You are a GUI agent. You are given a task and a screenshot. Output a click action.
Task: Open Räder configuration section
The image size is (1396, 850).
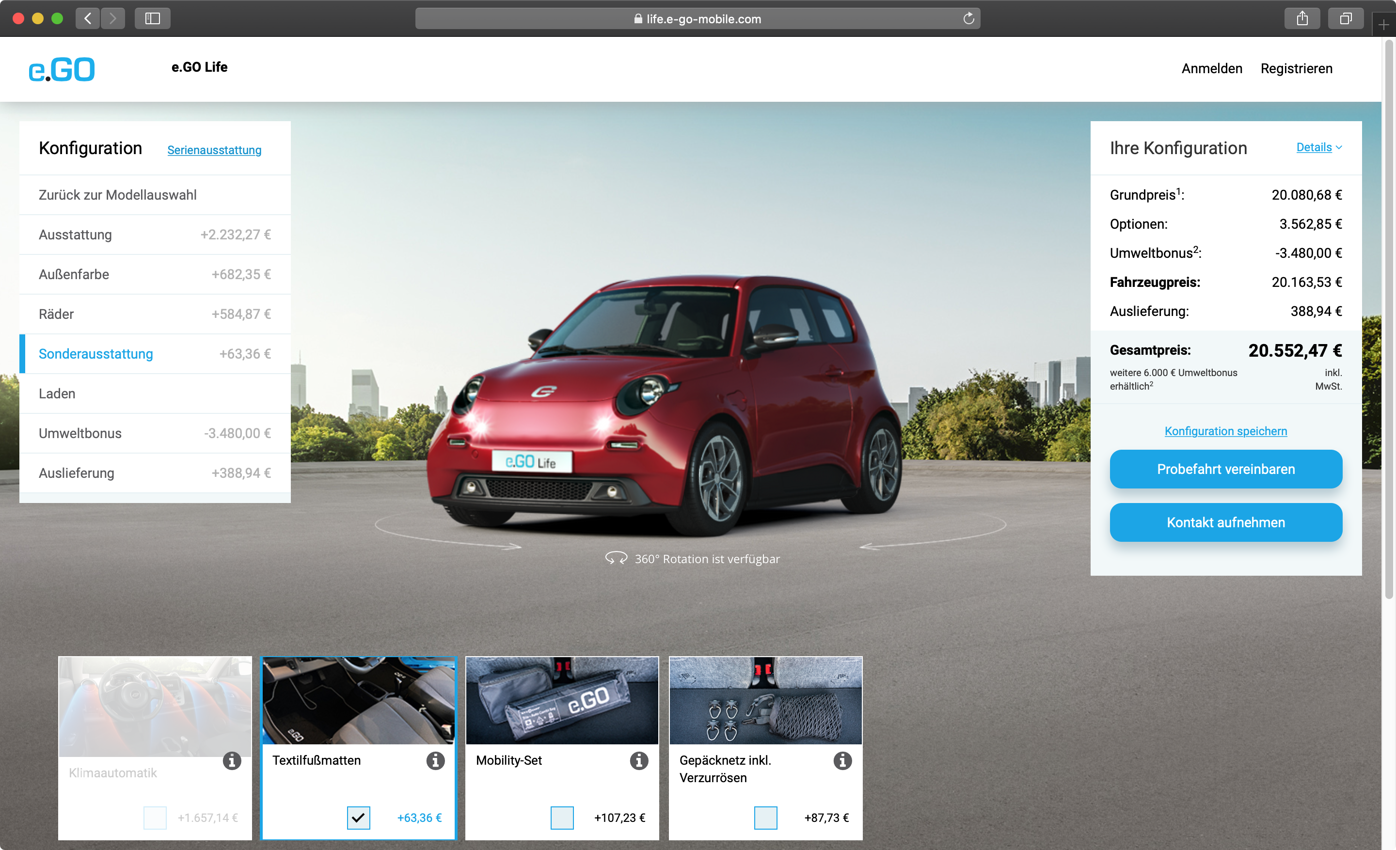(x=155, y=314)
